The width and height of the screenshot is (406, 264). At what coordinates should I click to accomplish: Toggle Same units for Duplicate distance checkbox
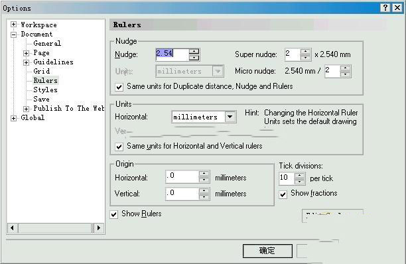tap(119, 87)
